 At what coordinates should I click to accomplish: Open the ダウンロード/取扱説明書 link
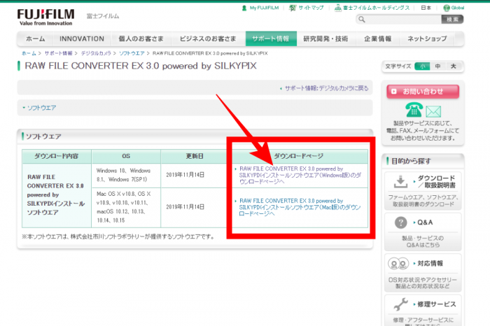pos(437,182)
